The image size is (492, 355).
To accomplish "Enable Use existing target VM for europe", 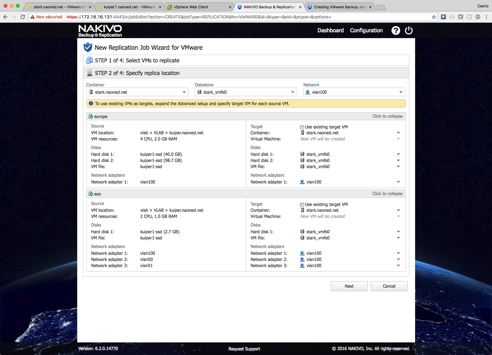I will point(302,127).
